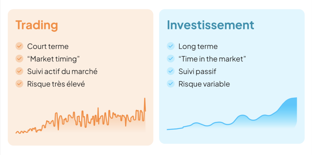Click the checkmark beside Risque variable
This screenshot has height=155, width=312.
pyautogui.click(x=171, y=84)
